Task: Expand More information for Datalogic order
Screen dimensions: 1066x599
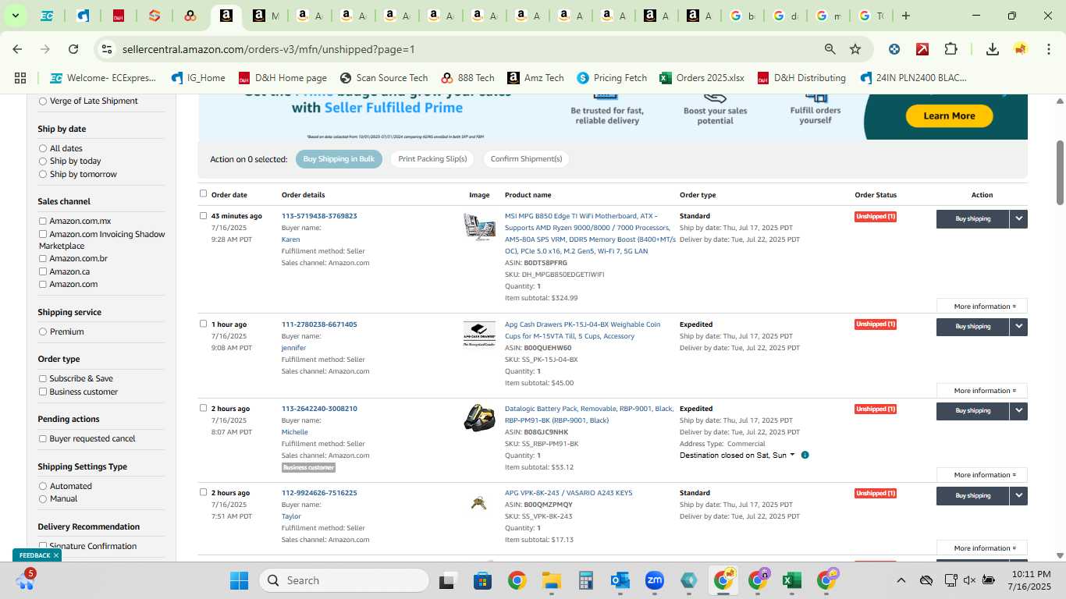Action: tap(982, 475)
